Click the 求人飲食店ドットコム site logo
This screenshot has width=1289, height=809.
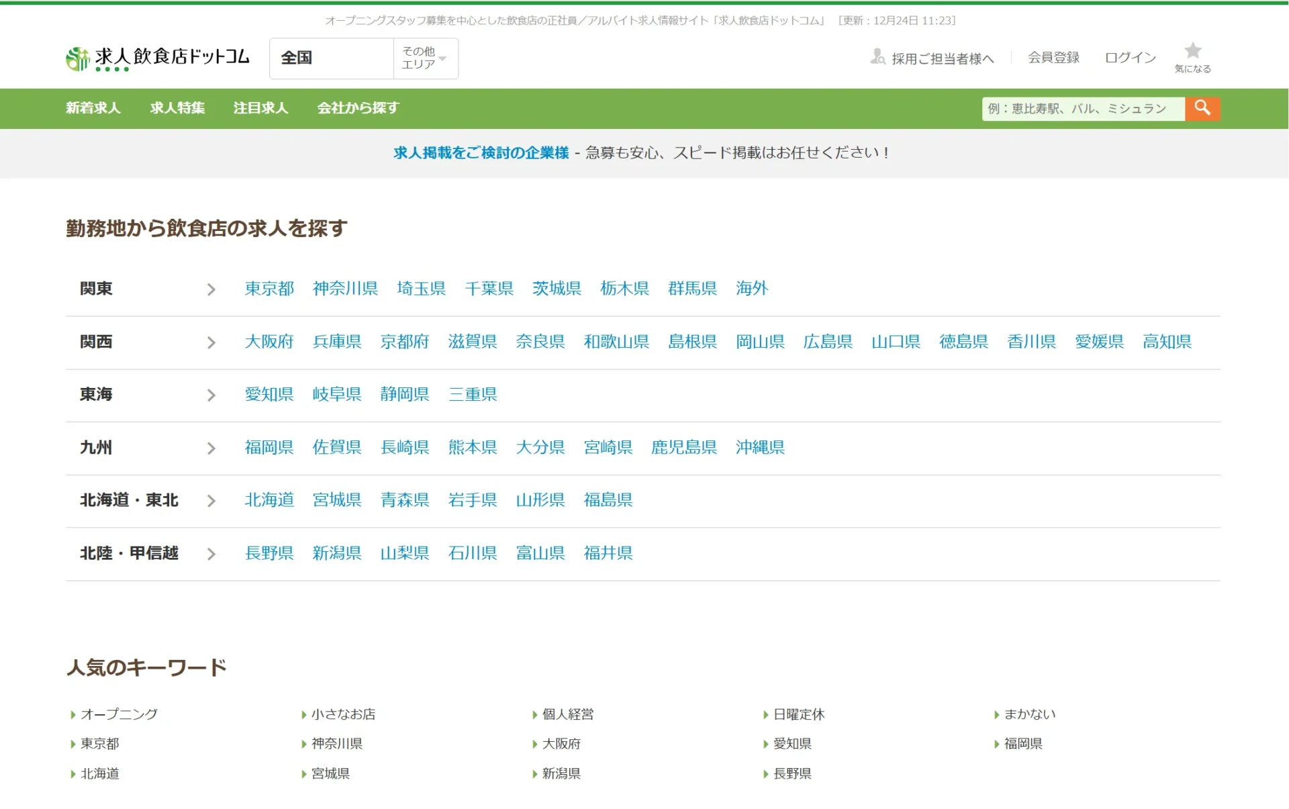pyautogui.click(x=158, y=58)
